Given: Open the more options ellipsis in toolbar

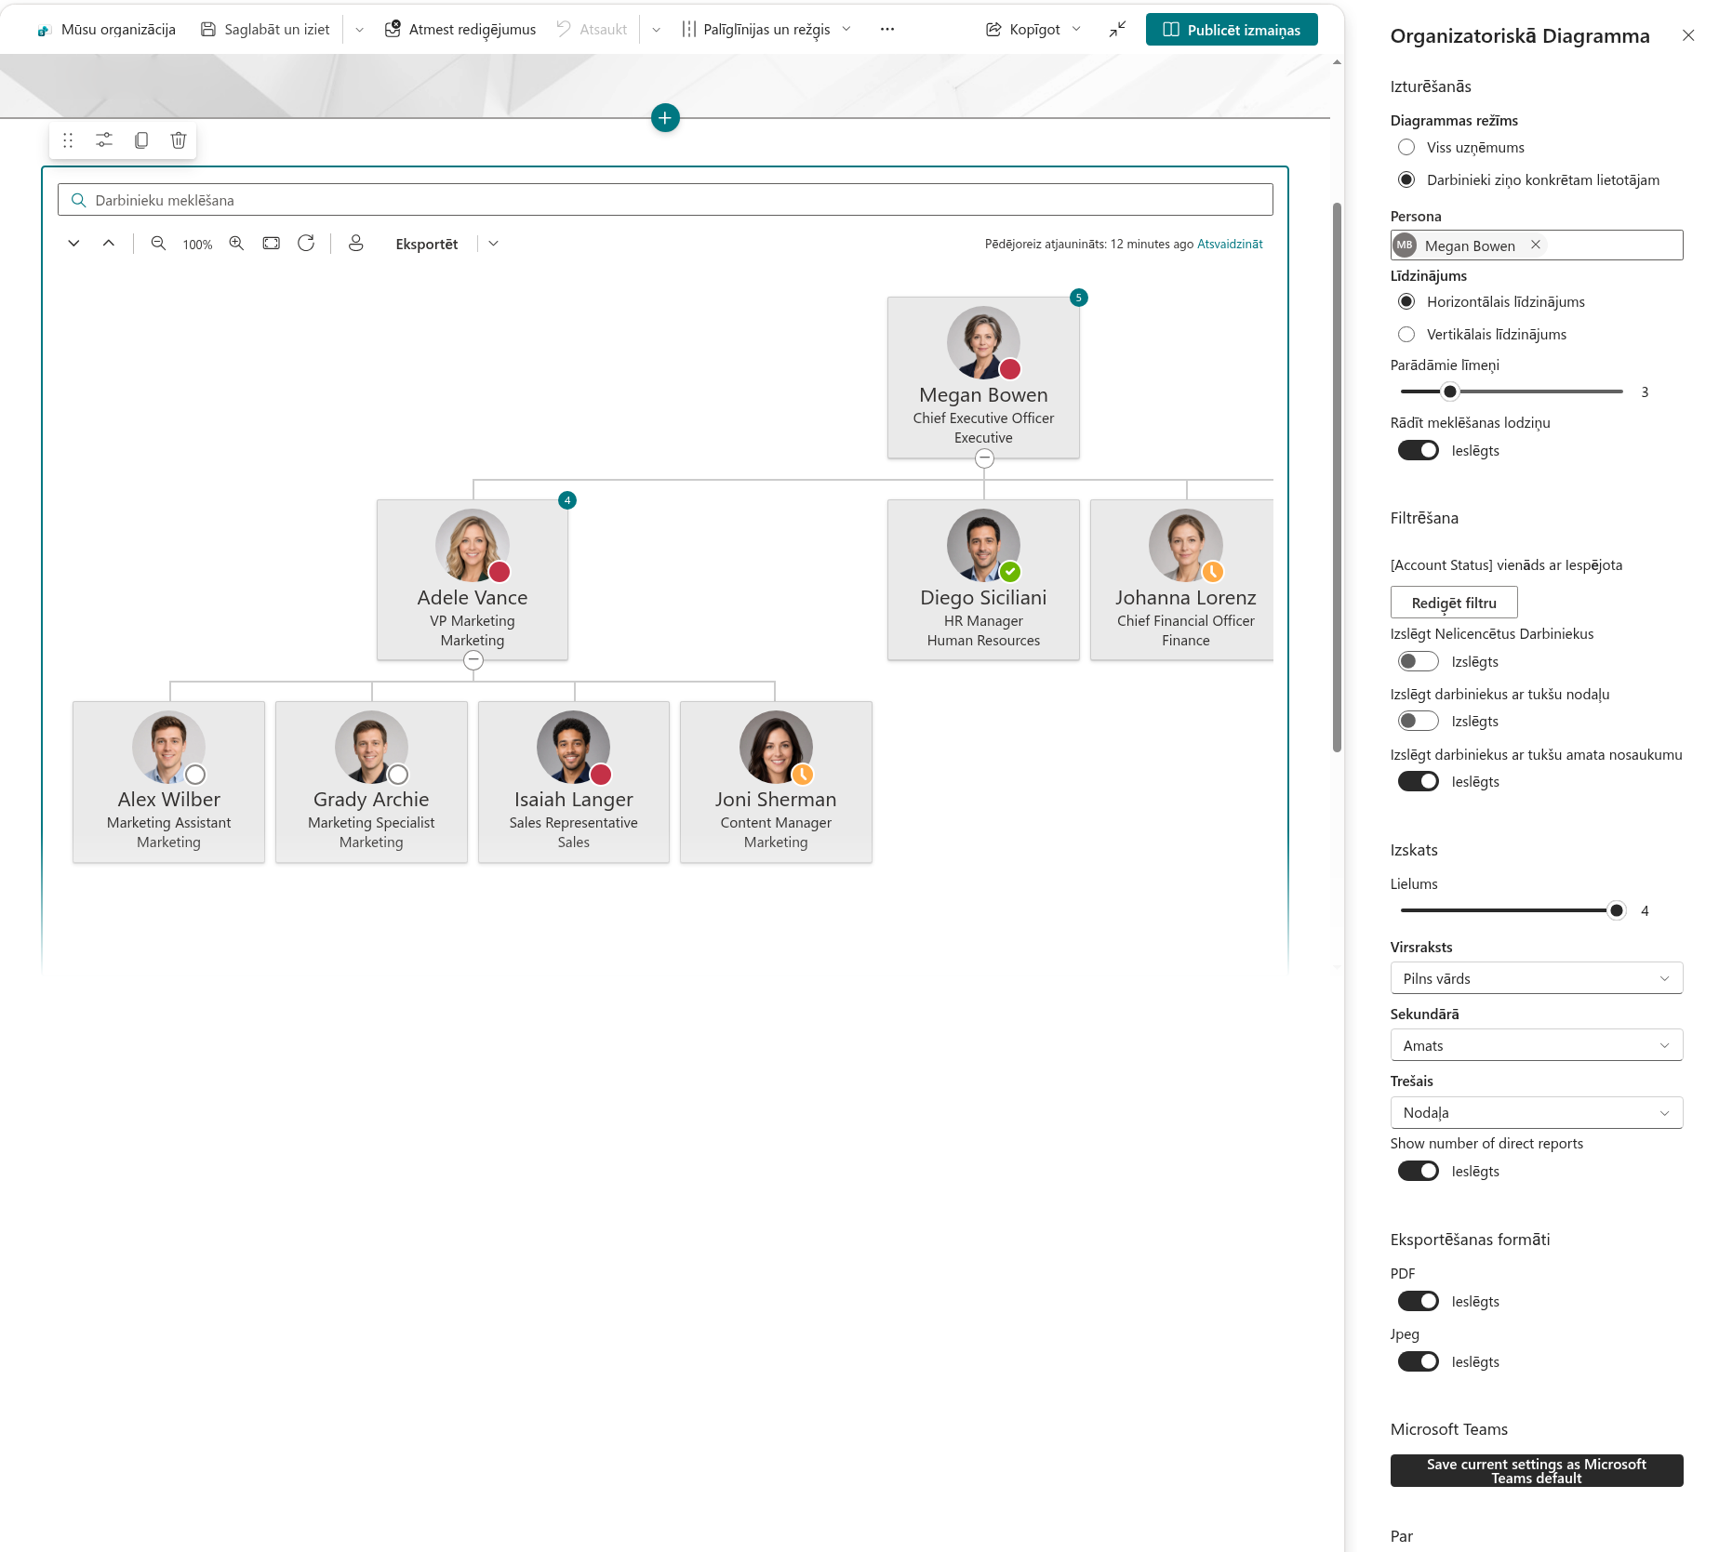Looking at the screenshot, I should coord(887,30).
